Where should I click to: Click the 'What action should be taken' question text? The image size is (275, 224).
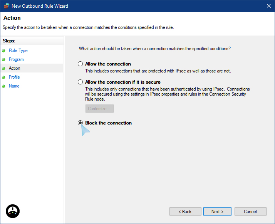point(155,49)
